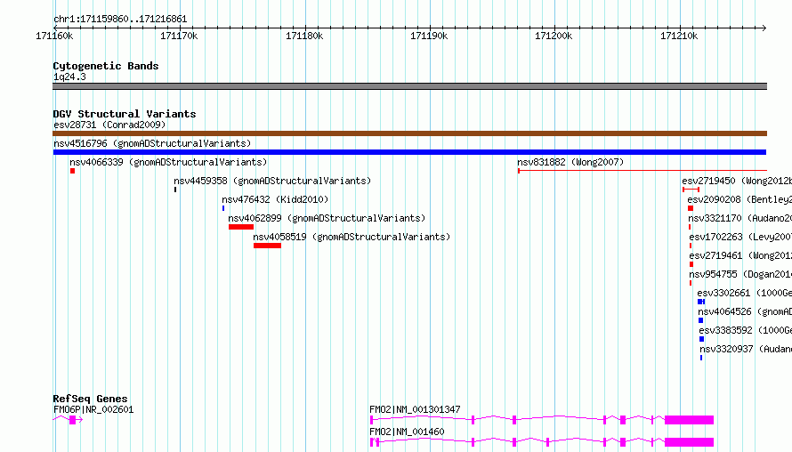This screenshot has height=452, width=792.
Task: Select the nsv954755 variant label
Action: pyautogui.click(x=740, y=274)
